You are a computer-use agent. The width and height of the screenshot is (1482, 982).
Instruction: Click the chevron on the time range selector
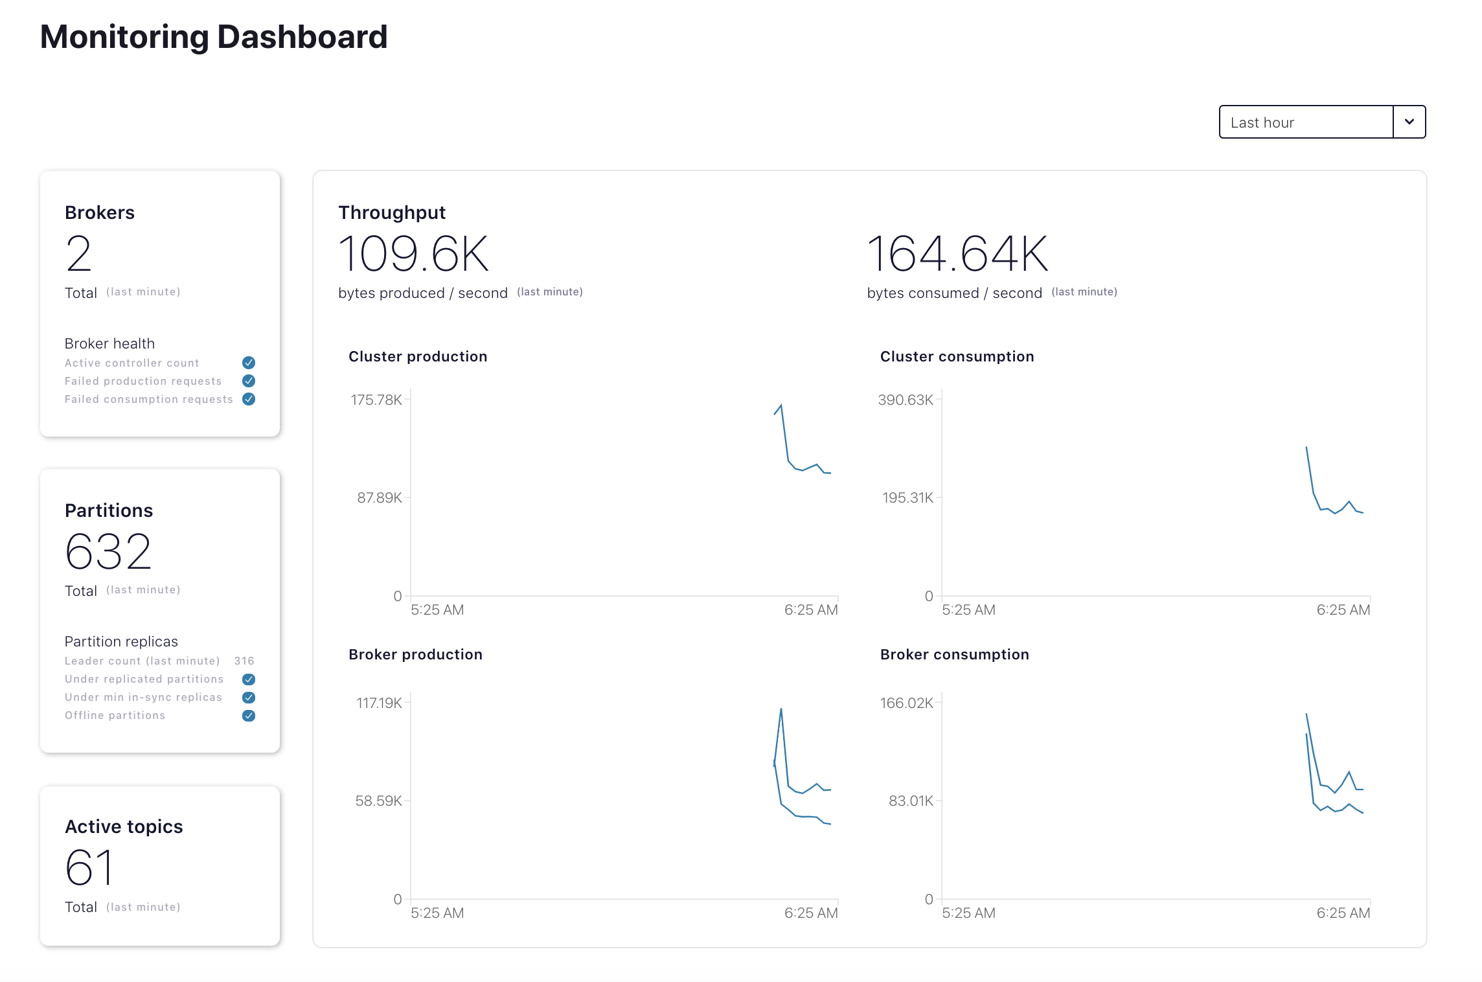coord(1408,122)
